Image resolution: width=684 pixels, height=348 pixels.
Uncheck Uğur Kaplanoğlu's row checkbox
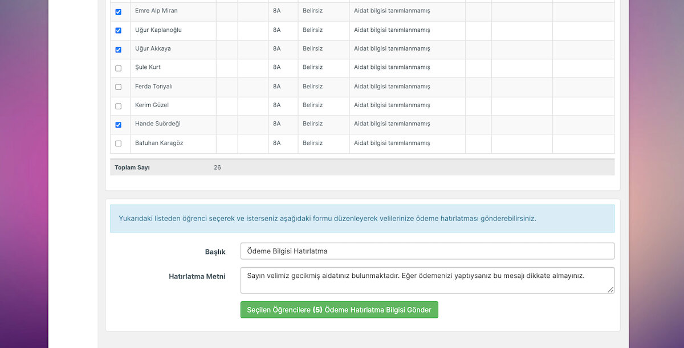pyautogui.click(x=119, y=31)
